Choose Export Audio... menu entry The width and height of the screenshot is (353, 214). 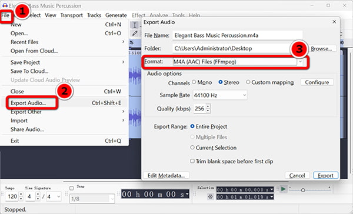coord(64,103)
